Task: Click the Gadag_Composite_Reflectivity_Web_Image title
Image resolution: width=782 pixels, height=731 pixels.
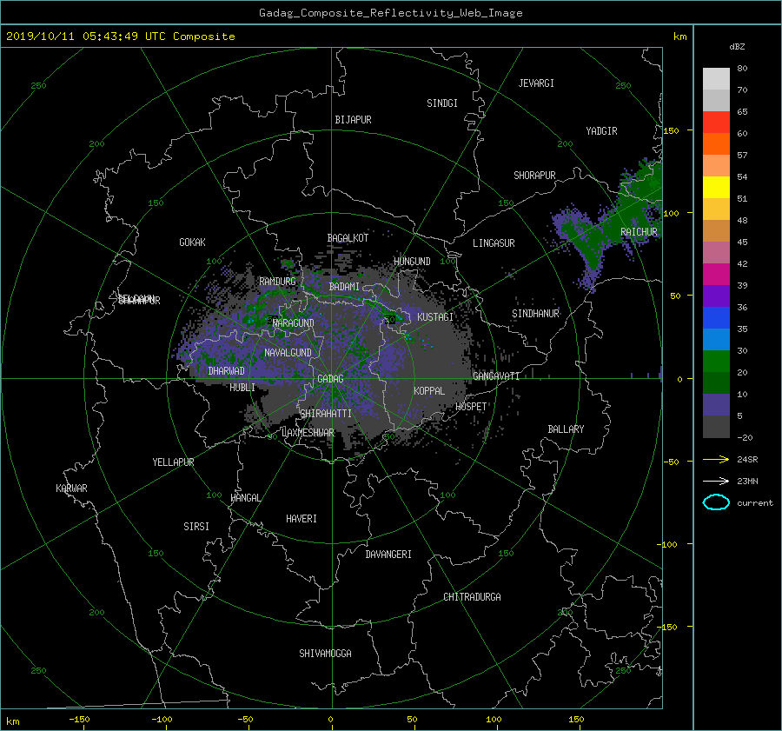Action: [390, 13]
